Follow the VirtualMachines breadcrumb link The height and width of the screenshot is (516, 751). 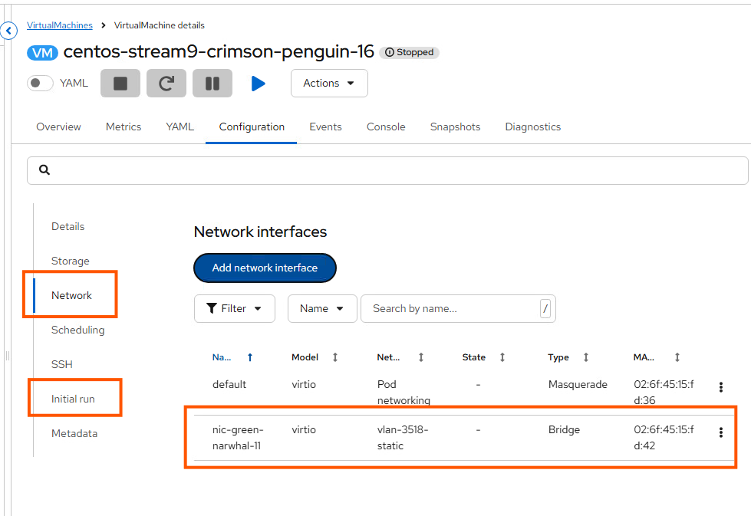[x=60, y=25]
